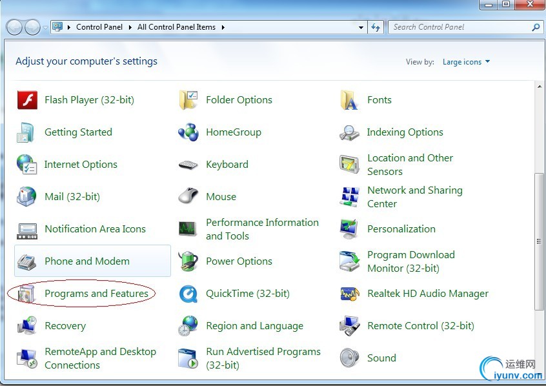
Task: Click the Performance Information and Tools icon
Action: [x=187, y=229]
